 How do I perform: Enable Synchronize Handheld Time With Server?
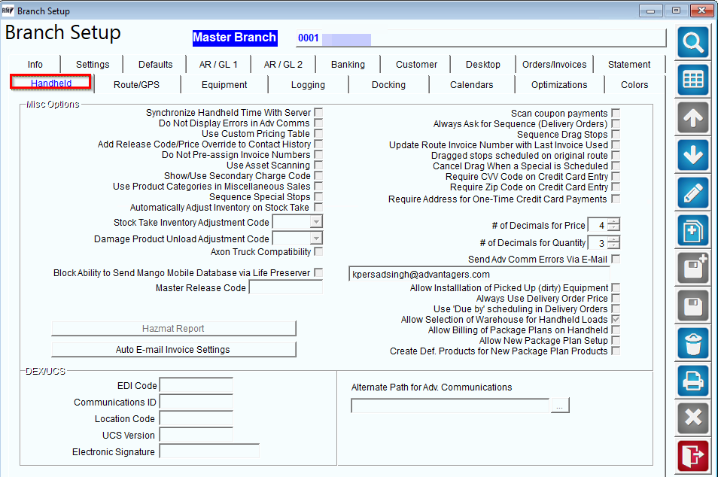(318, 112)
